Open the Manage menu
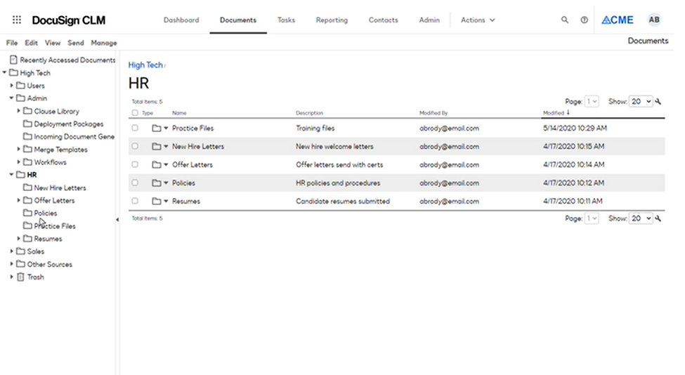 coord(104,43)
